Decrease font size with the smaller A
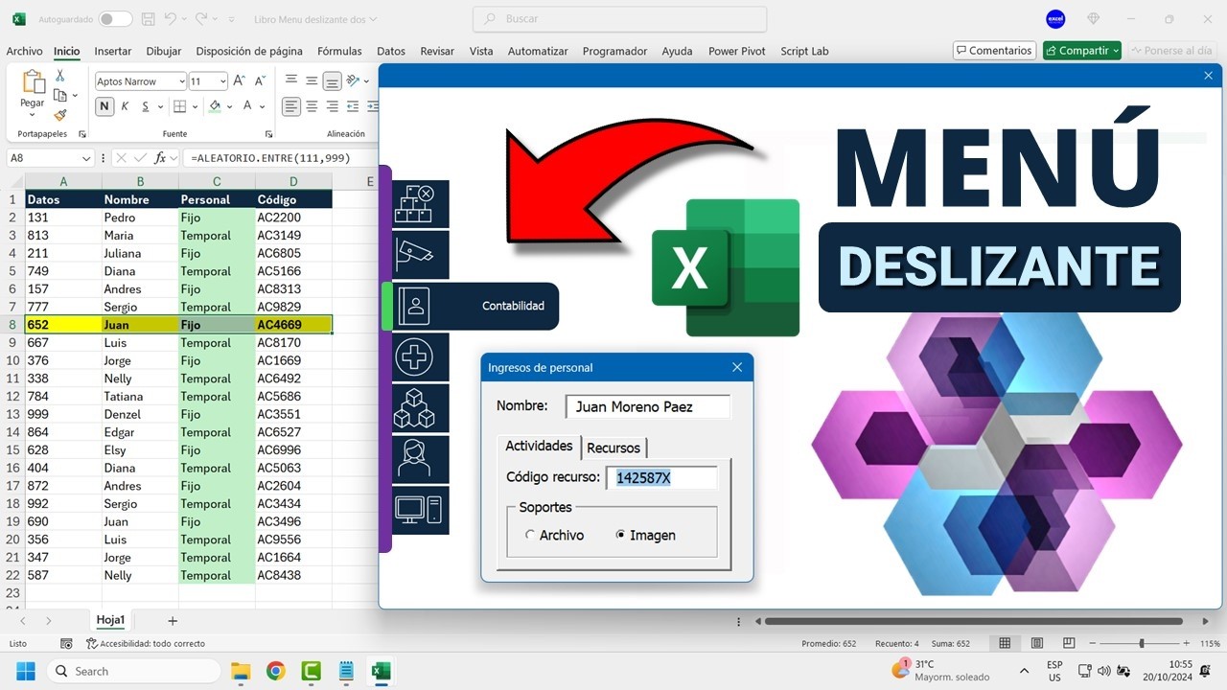The width and height of the screenshot is (1227, 690). 261,81
